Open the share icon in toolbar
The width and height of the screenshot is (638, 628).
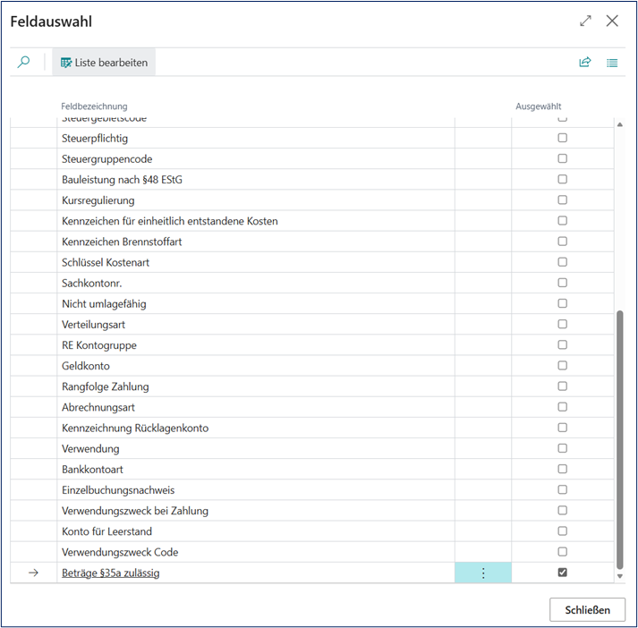585,63
